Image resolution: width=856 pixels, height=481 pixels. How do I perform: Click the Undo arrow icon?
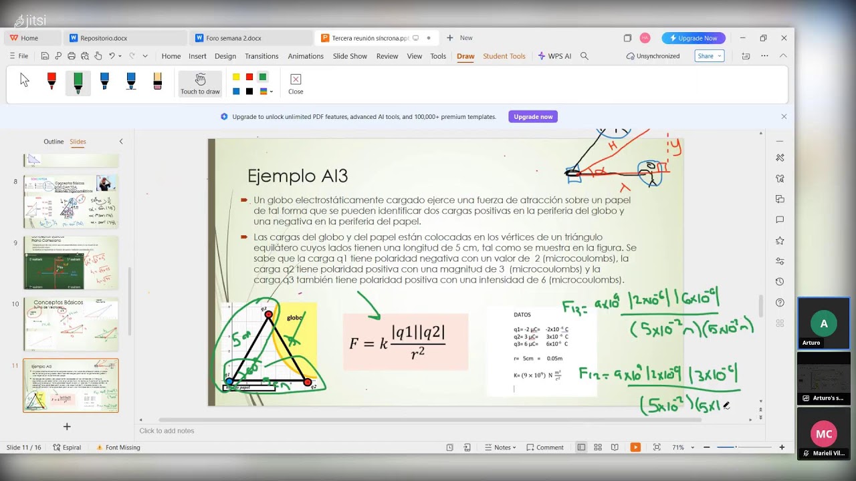tap(112, 56)
